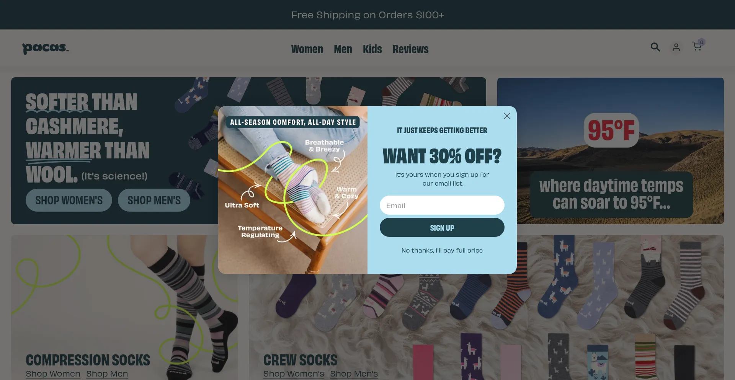Image resolution: width=735 pixels, height=380 pixels.
Task: Open Shop Women under Compression Socks
Action: [53, 374]
